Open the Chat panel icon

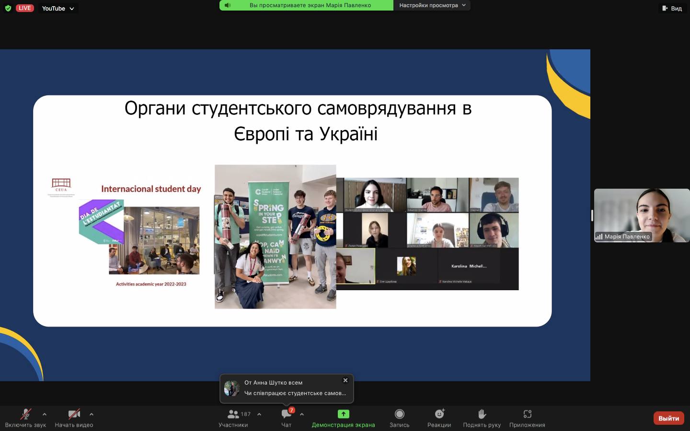pyautogui.click(x=287, y=414)
